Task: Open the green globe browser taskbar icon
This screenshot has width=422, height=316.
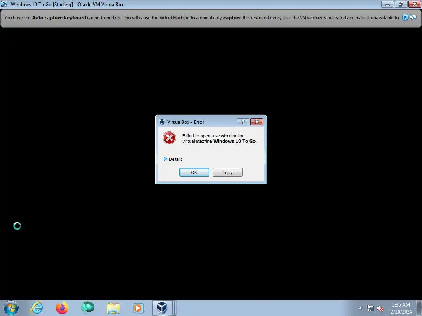Action: point(88,308)
